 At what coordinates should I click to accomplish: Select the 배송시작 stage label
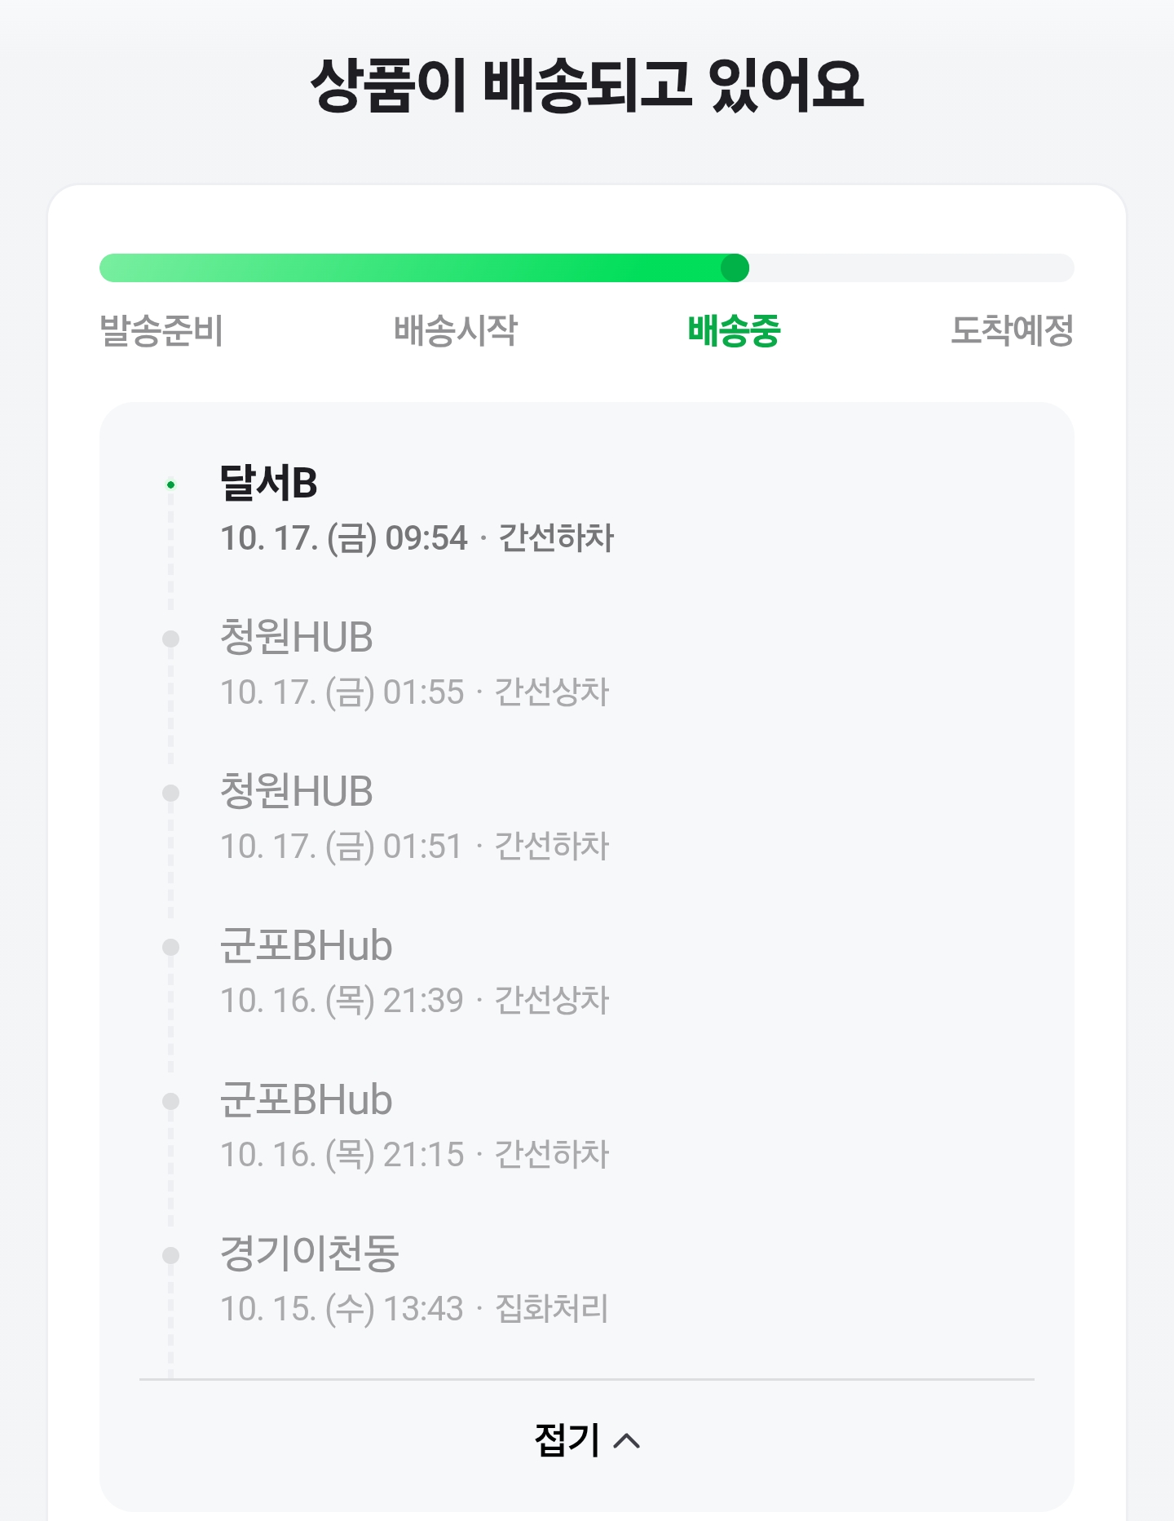pyautogui.click(x=455, y=330)
